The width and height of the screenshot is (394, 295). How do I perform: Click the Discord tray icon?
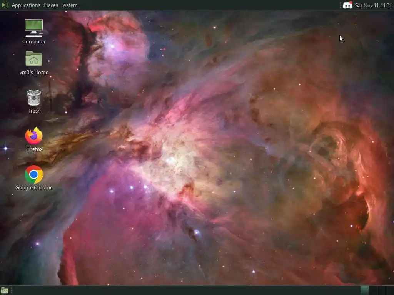[347, 5]
